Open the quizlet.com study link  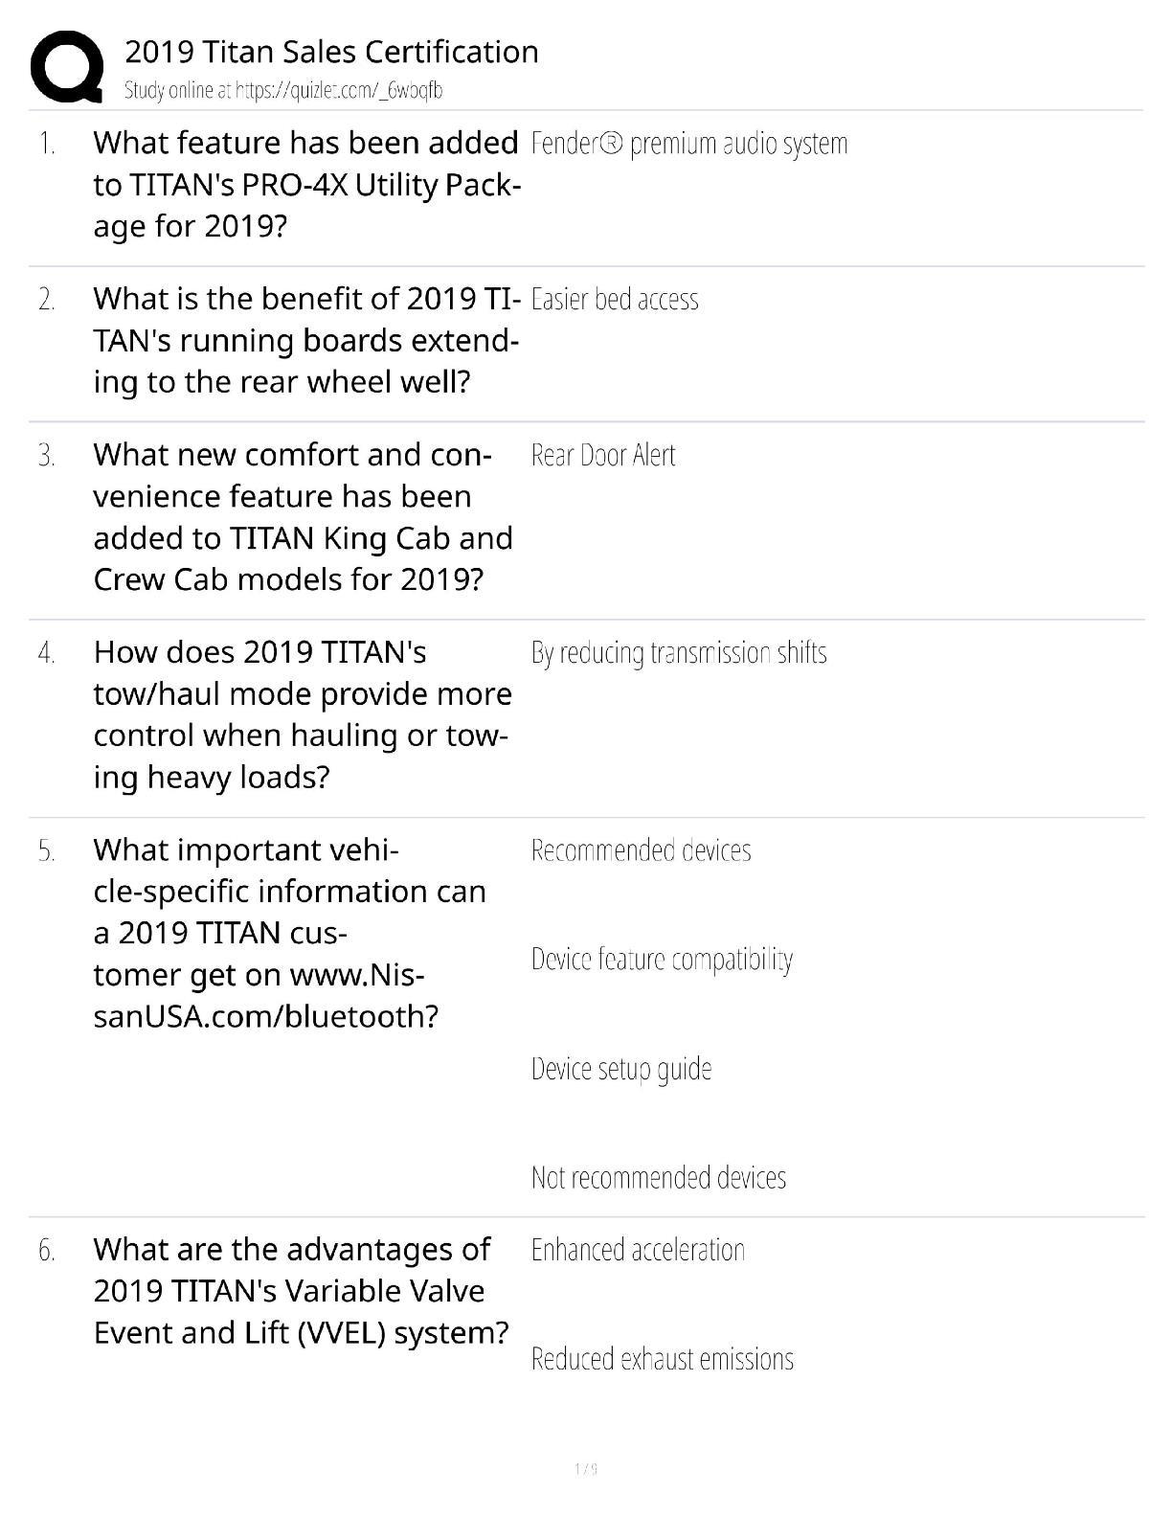pyautogui.click(x=283, y=90)
